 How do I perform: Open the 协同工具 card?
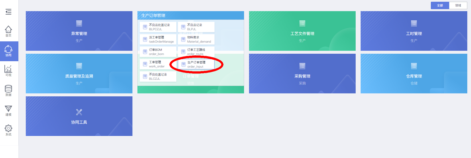coord(79,116)
